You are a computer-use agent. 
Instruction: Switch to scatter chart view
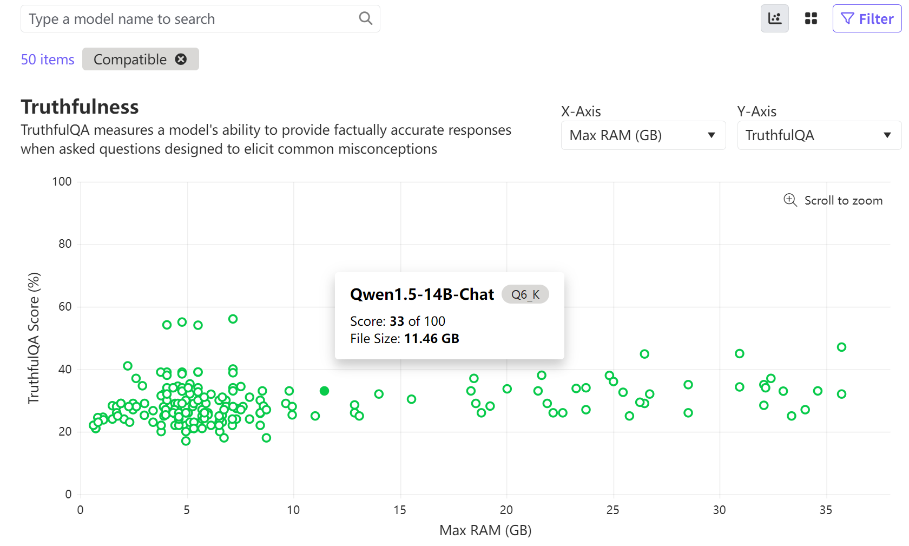[x=774, y=18]
